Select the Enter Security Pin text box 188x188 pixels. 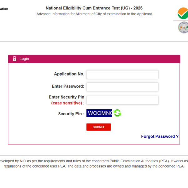pos(122,100)
